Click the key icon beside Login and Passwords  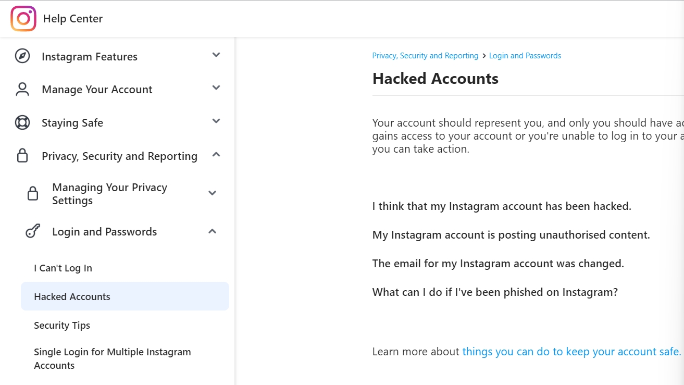click(x=33, y=231)
